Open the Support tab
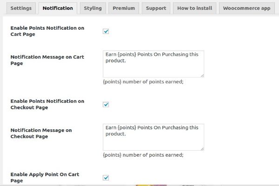Image resolution: width=279 pixels, height=186 pixels. pyautogui.click(x=155, y=8)
